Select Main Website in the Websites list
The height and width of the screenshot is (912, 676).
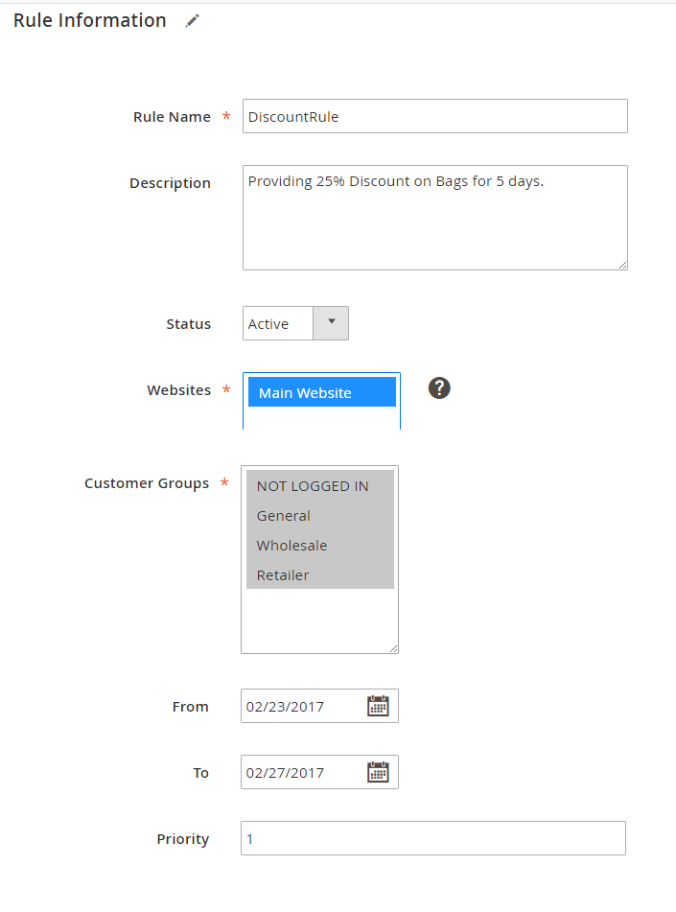321,391
